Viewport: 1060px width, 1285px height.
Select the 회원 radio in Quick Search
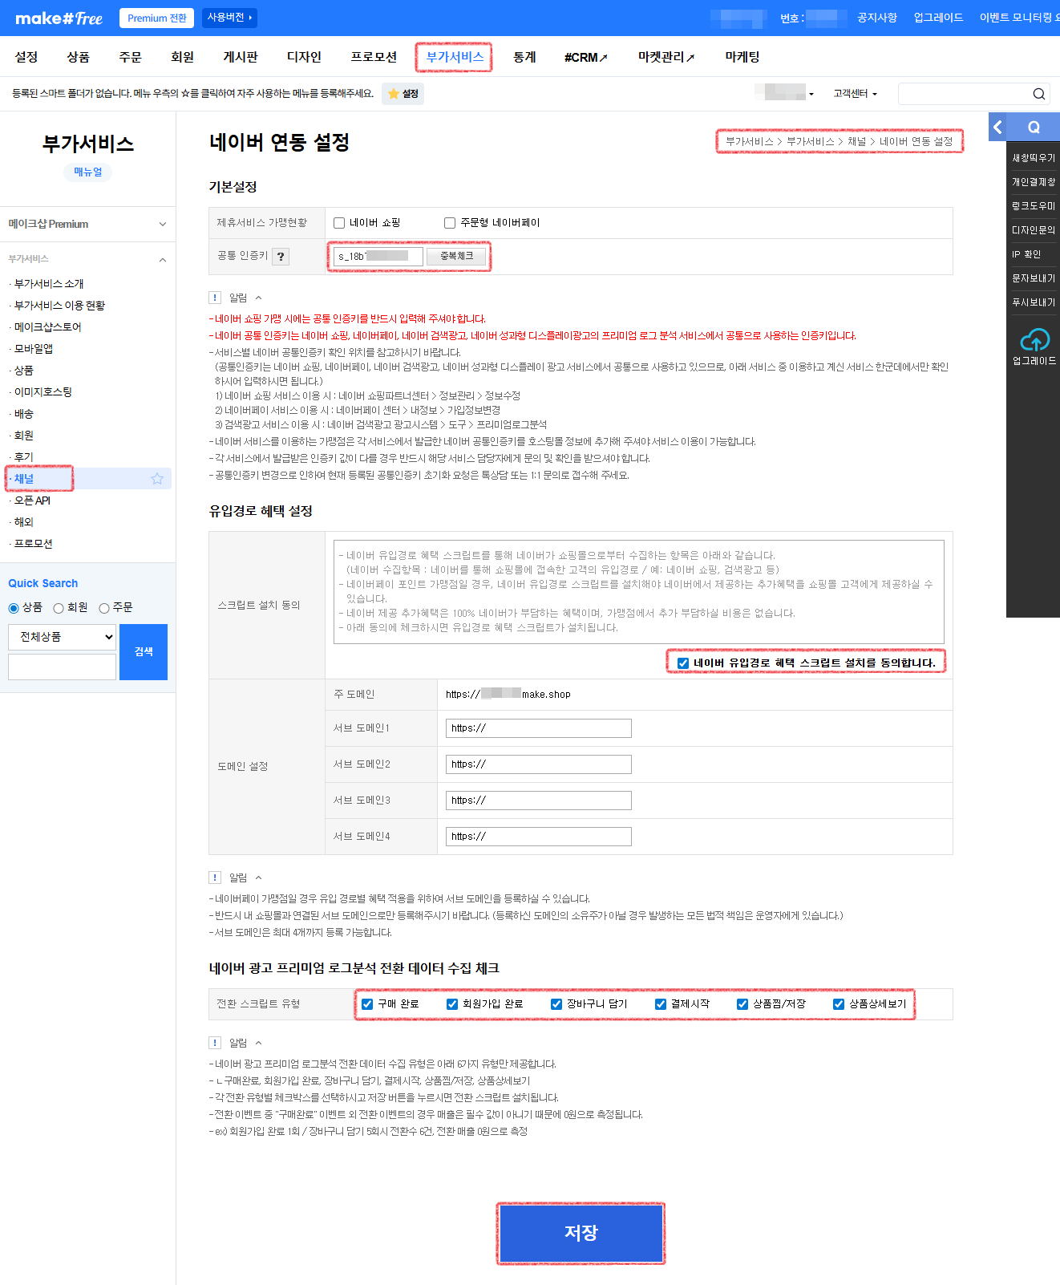point(59,608)
